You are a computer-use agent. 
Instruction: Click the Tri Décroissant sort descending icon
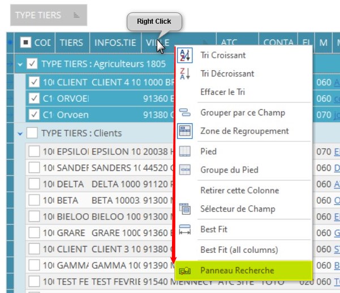(x=184, y=74)
